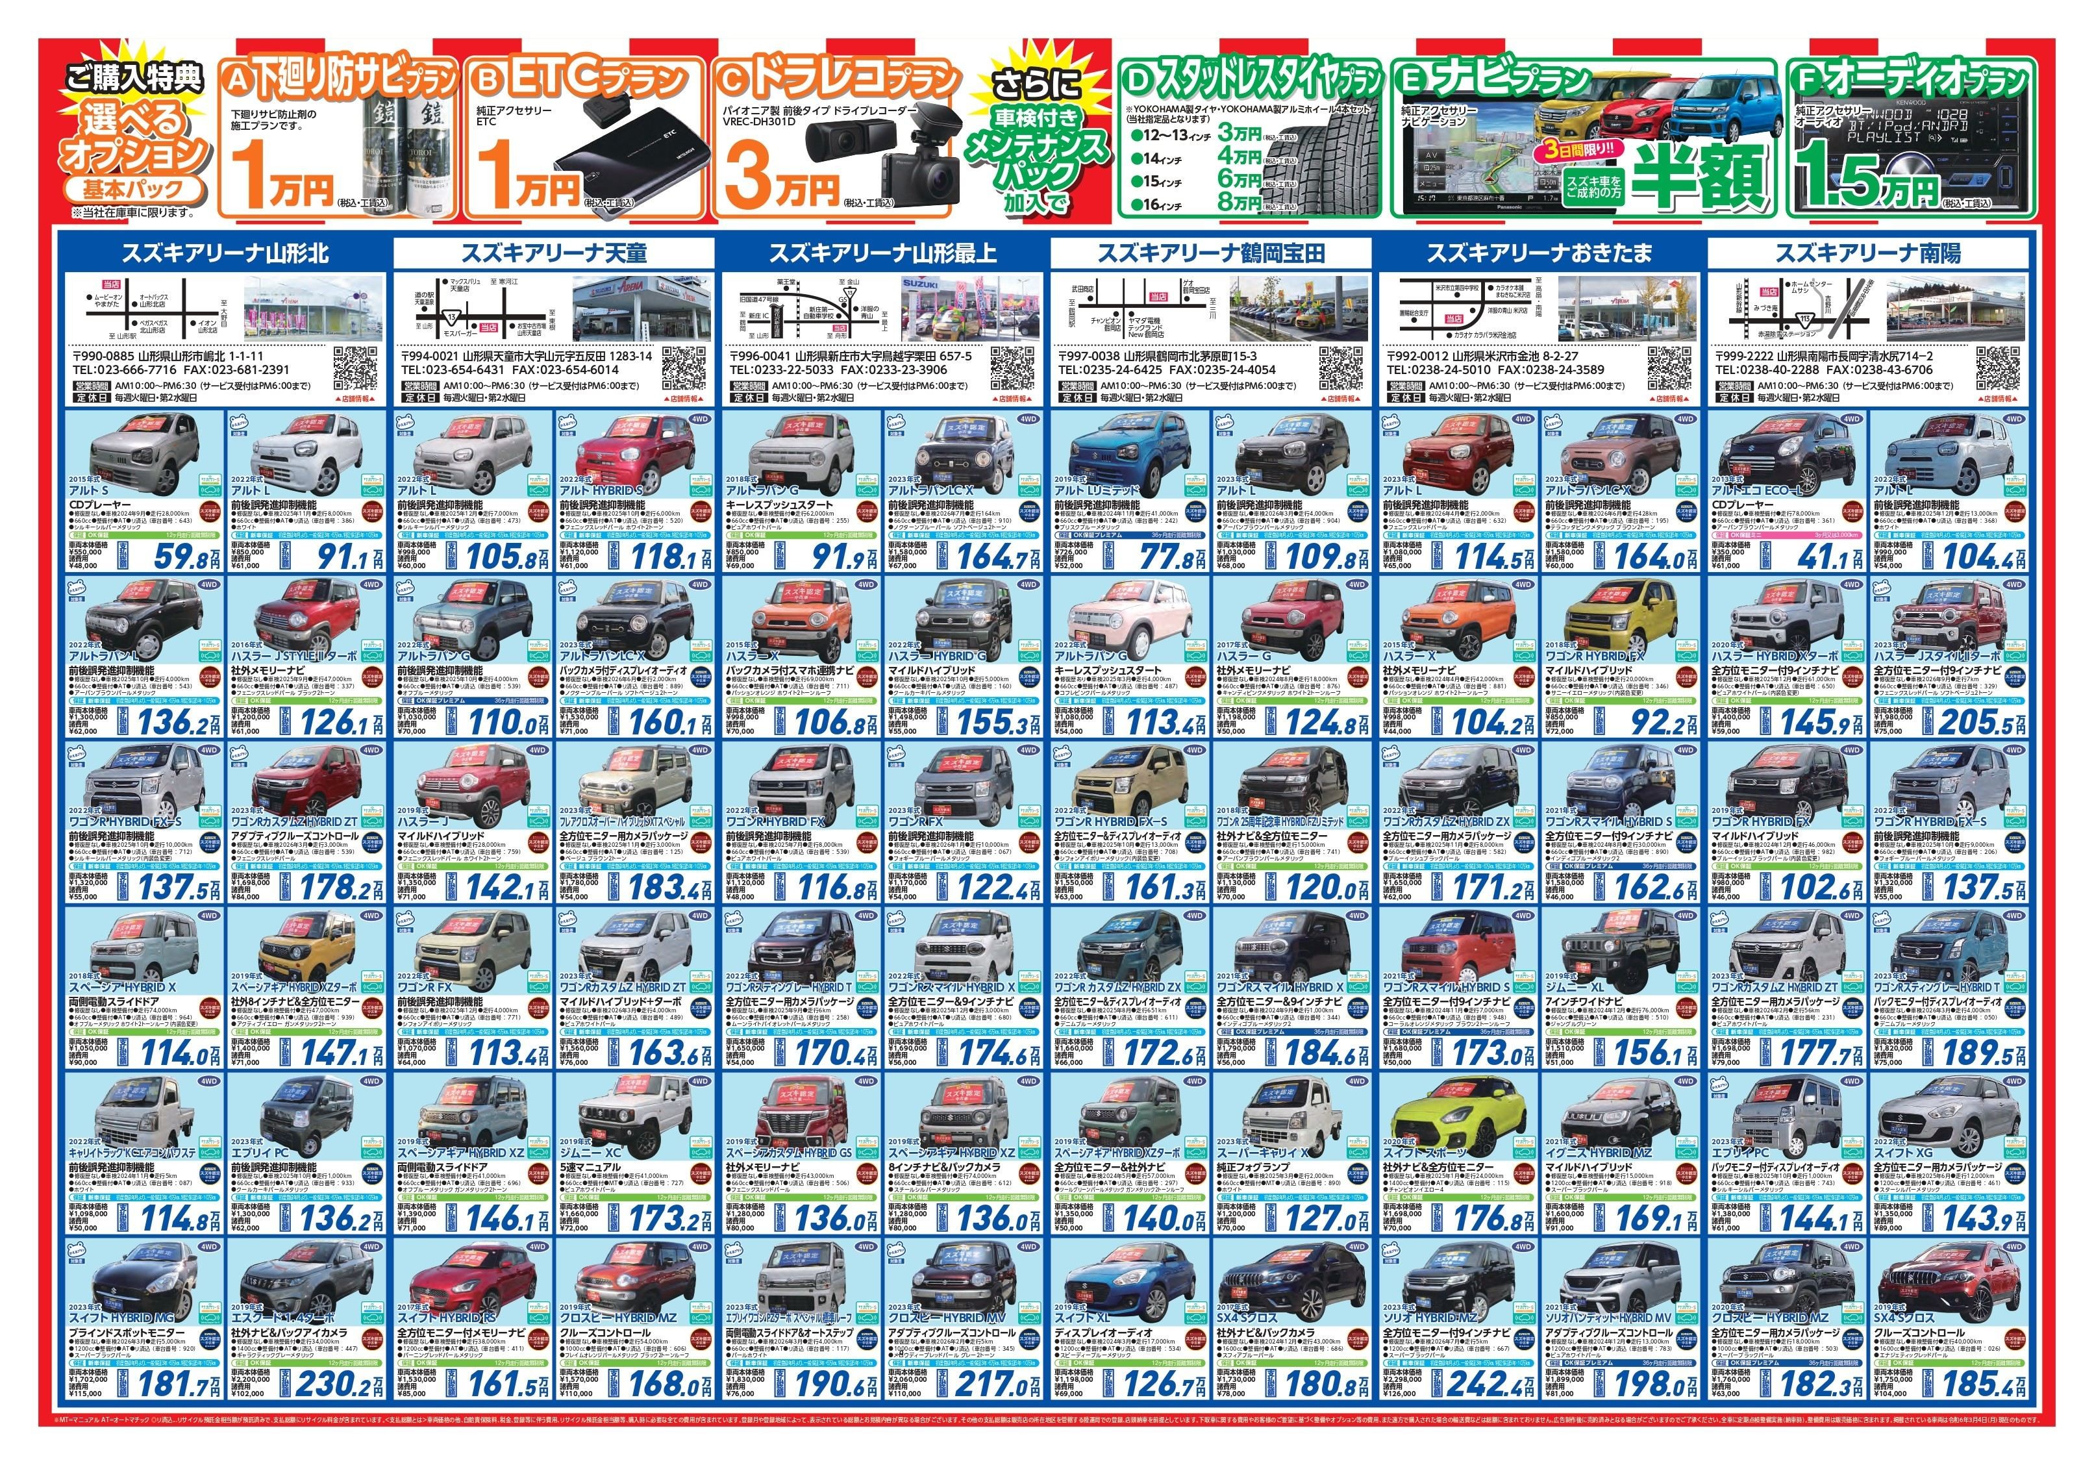The width and height of the screenshot is (2094, 1465).
Task: Click the circled A of 下廻り防サビプラン
Action: (238, 82)
